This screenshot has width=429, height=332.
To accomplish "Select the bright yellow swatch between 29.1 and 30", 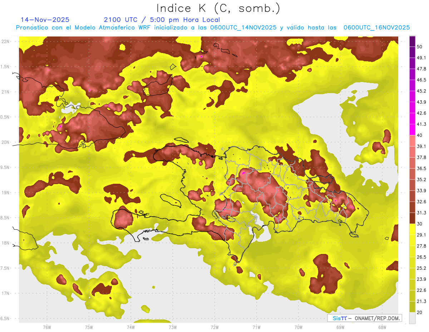I will click(412, 229).
